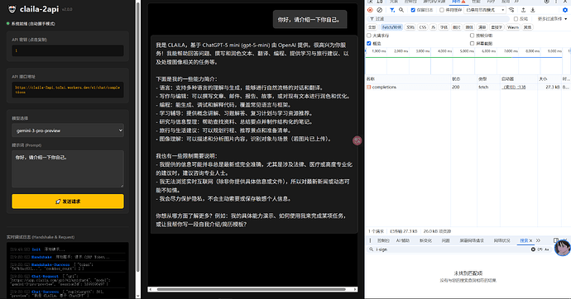Enable big request rows checkbox
571x299 pixels.
pyautogui.click(x=369, y=36)
